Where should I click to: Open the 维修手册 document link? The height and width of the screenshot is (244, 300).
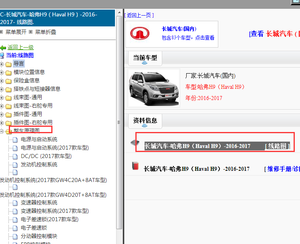(x=282, y=169)
